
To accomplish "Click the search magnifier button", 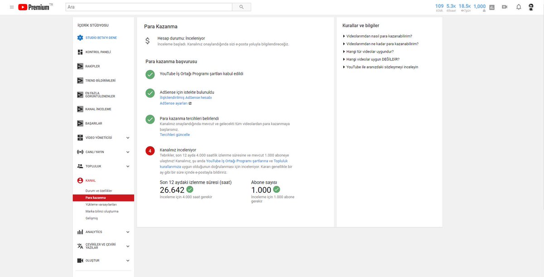I will coord(241,7).
